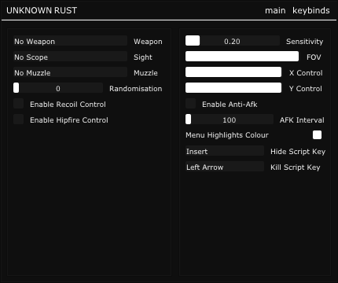Open the keybinds tab

point(311,10)
